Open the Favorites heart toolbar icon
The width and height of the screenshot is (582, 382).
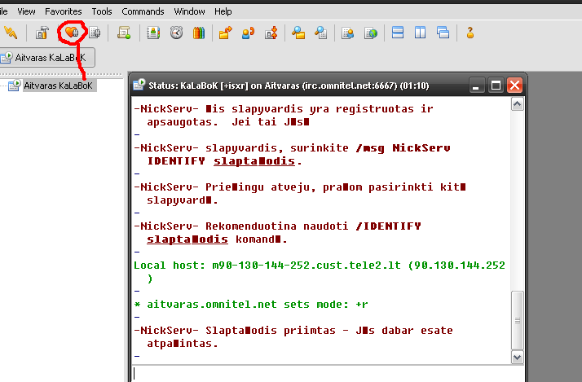point(72,33)
